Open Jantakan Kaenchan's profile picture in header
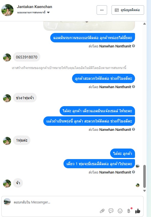Image resolution: width=151 pixels, height=217 pixels. point(7,10)
